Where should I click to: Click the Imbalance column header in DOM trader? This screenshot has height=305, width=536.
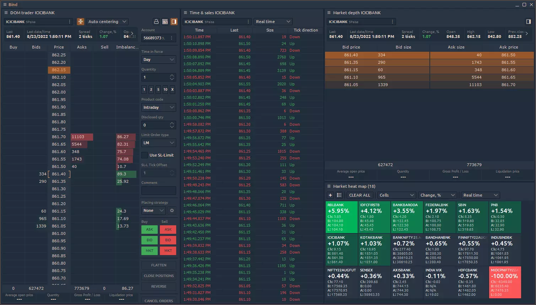pyautogui.click(x=127, y=47)
